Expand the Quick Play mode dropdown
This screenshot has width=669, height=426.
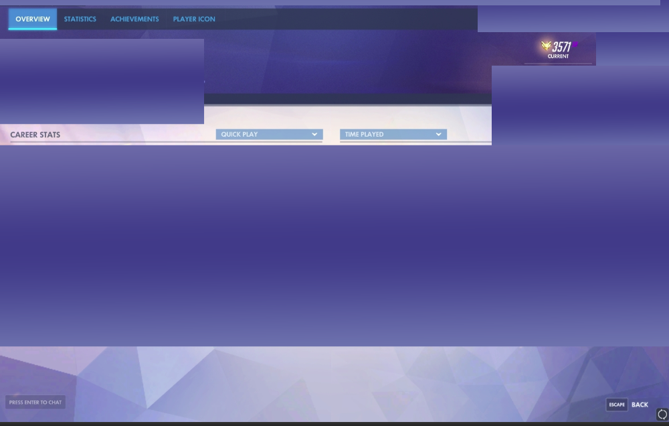click(269, 134)
